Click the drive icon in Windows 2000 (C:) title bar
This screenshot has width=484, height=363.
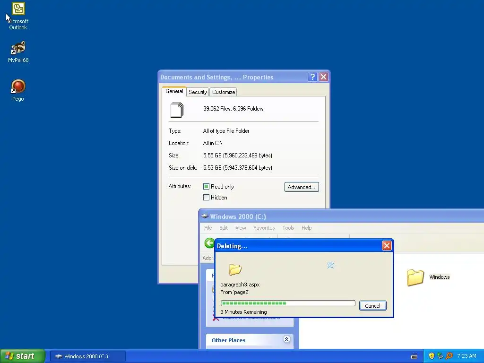click(x=205, y=216)
